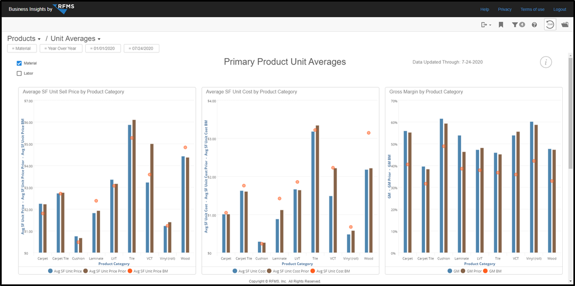This screenshot has height=286, width=575.
Task: Click the VCT brown bar in Sell Price chart
Action: coord(151,199)
